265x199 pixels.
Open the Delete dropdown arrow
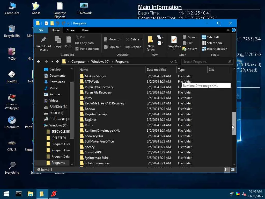click(141, 39)
